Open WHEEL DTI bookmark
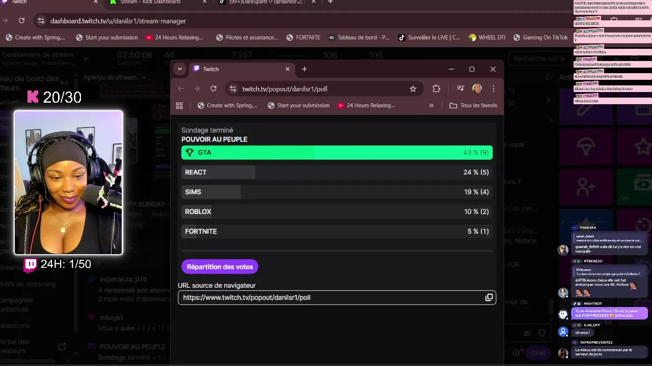 487,37
